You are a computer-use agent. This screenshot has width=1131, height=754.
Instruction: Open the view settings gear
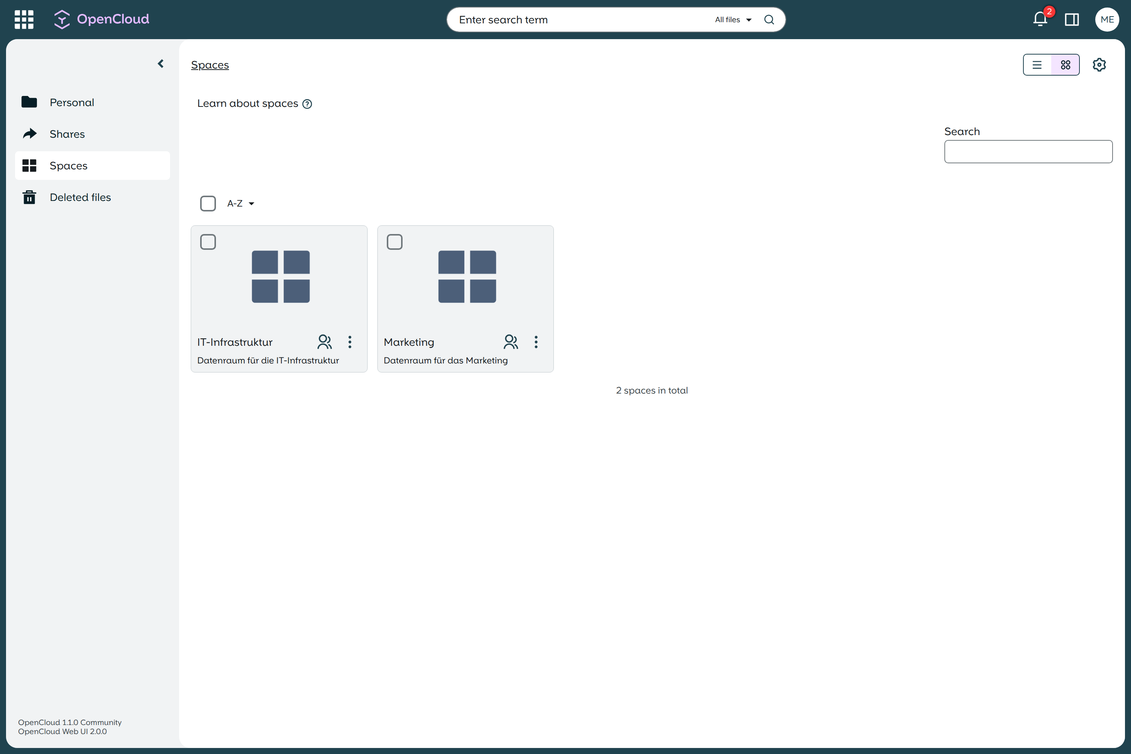point(1099,65)
